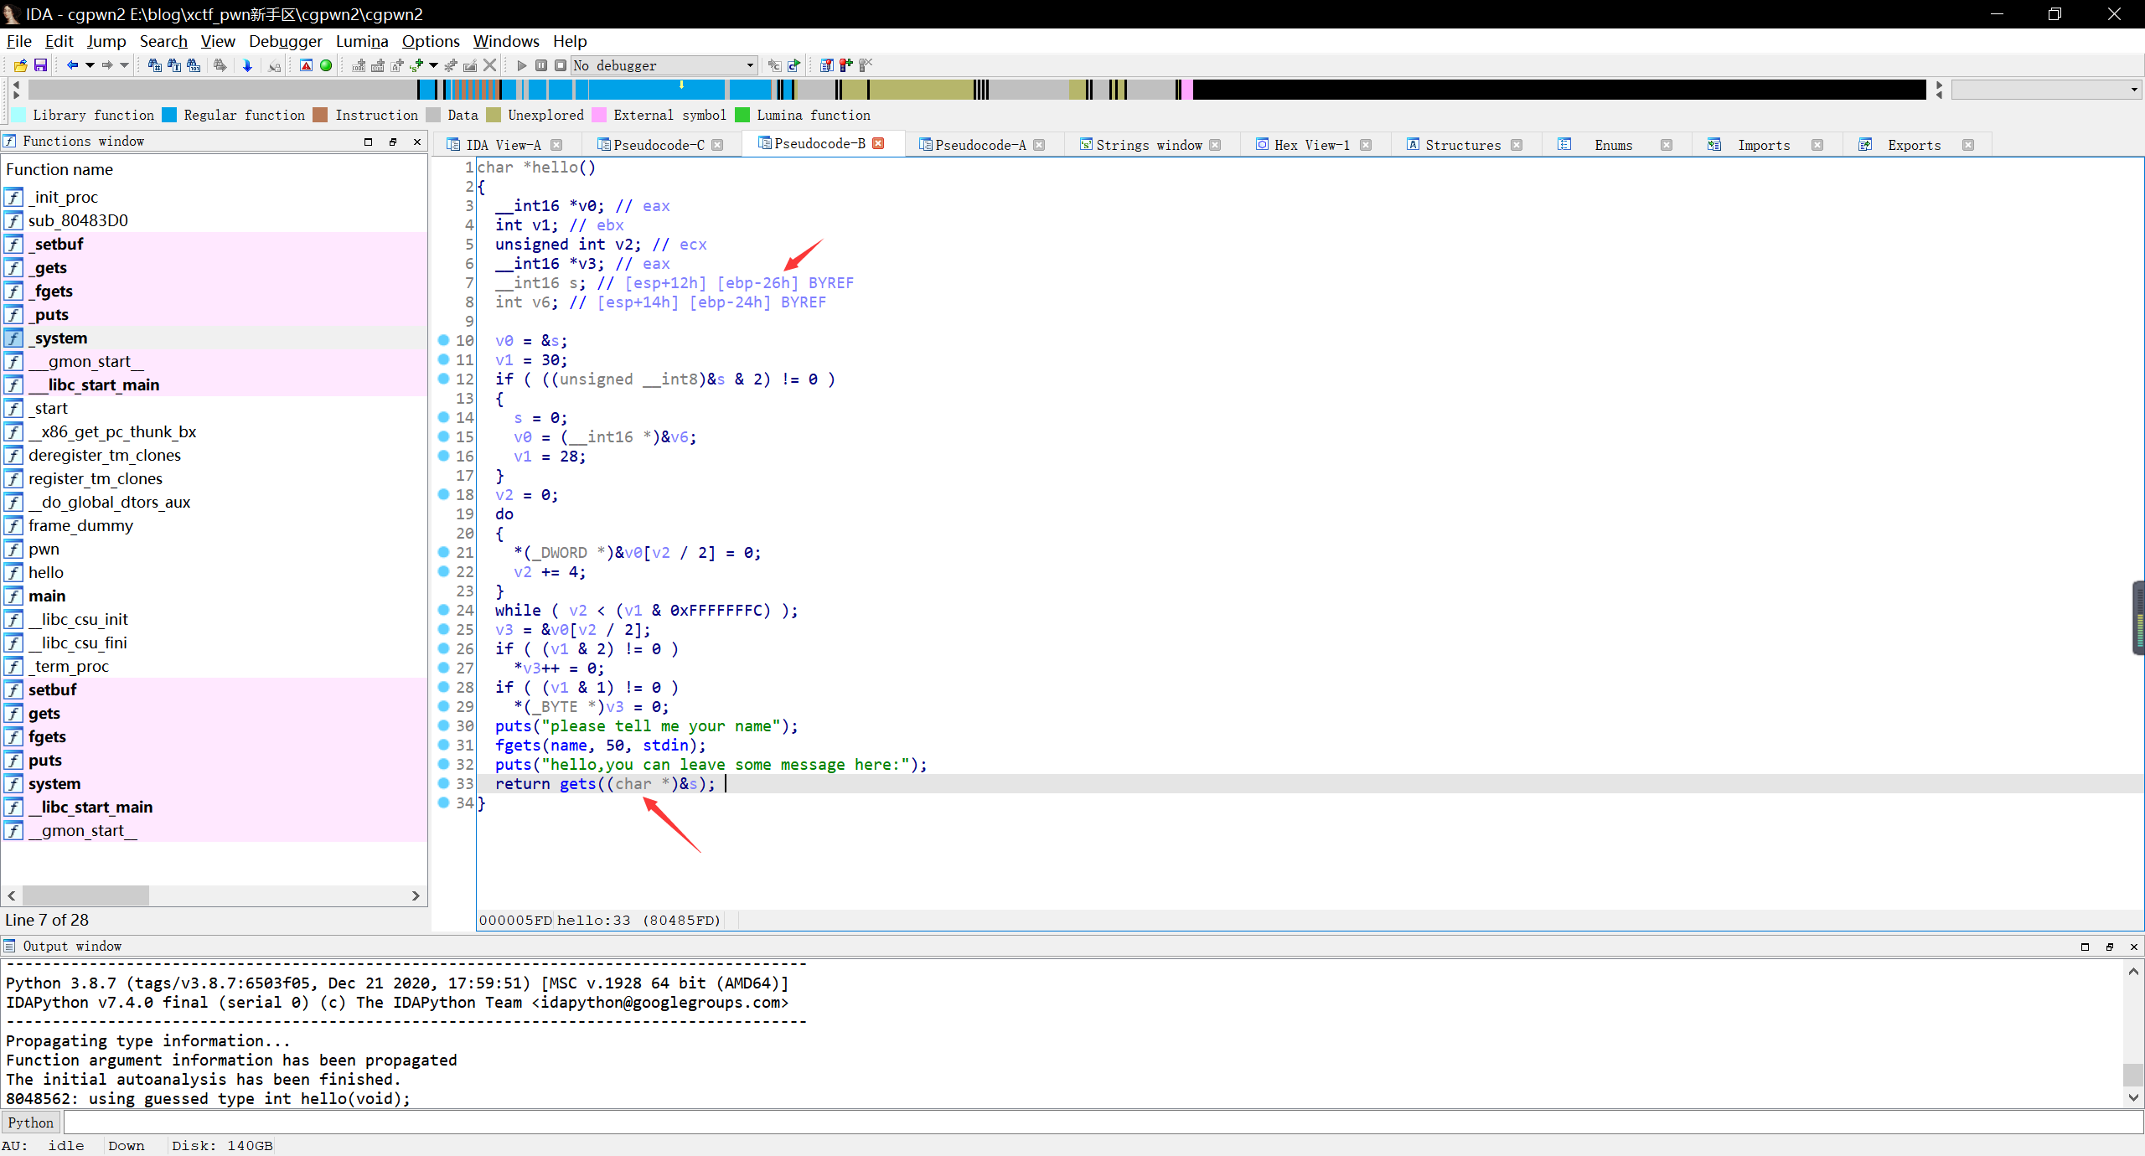2145x1156 pixels.
Task: Open the navigation band dropdown at right
Action: (2133, 90)
